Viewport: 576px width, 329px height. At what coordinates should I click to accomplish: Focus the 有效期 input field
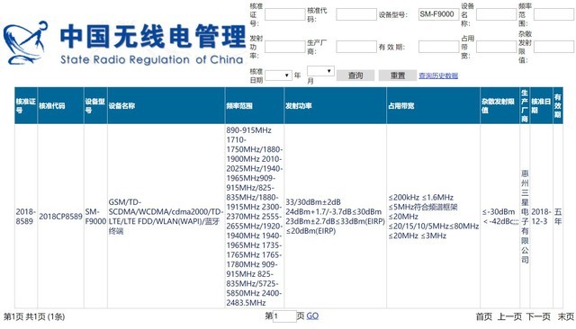click(438, 47)
